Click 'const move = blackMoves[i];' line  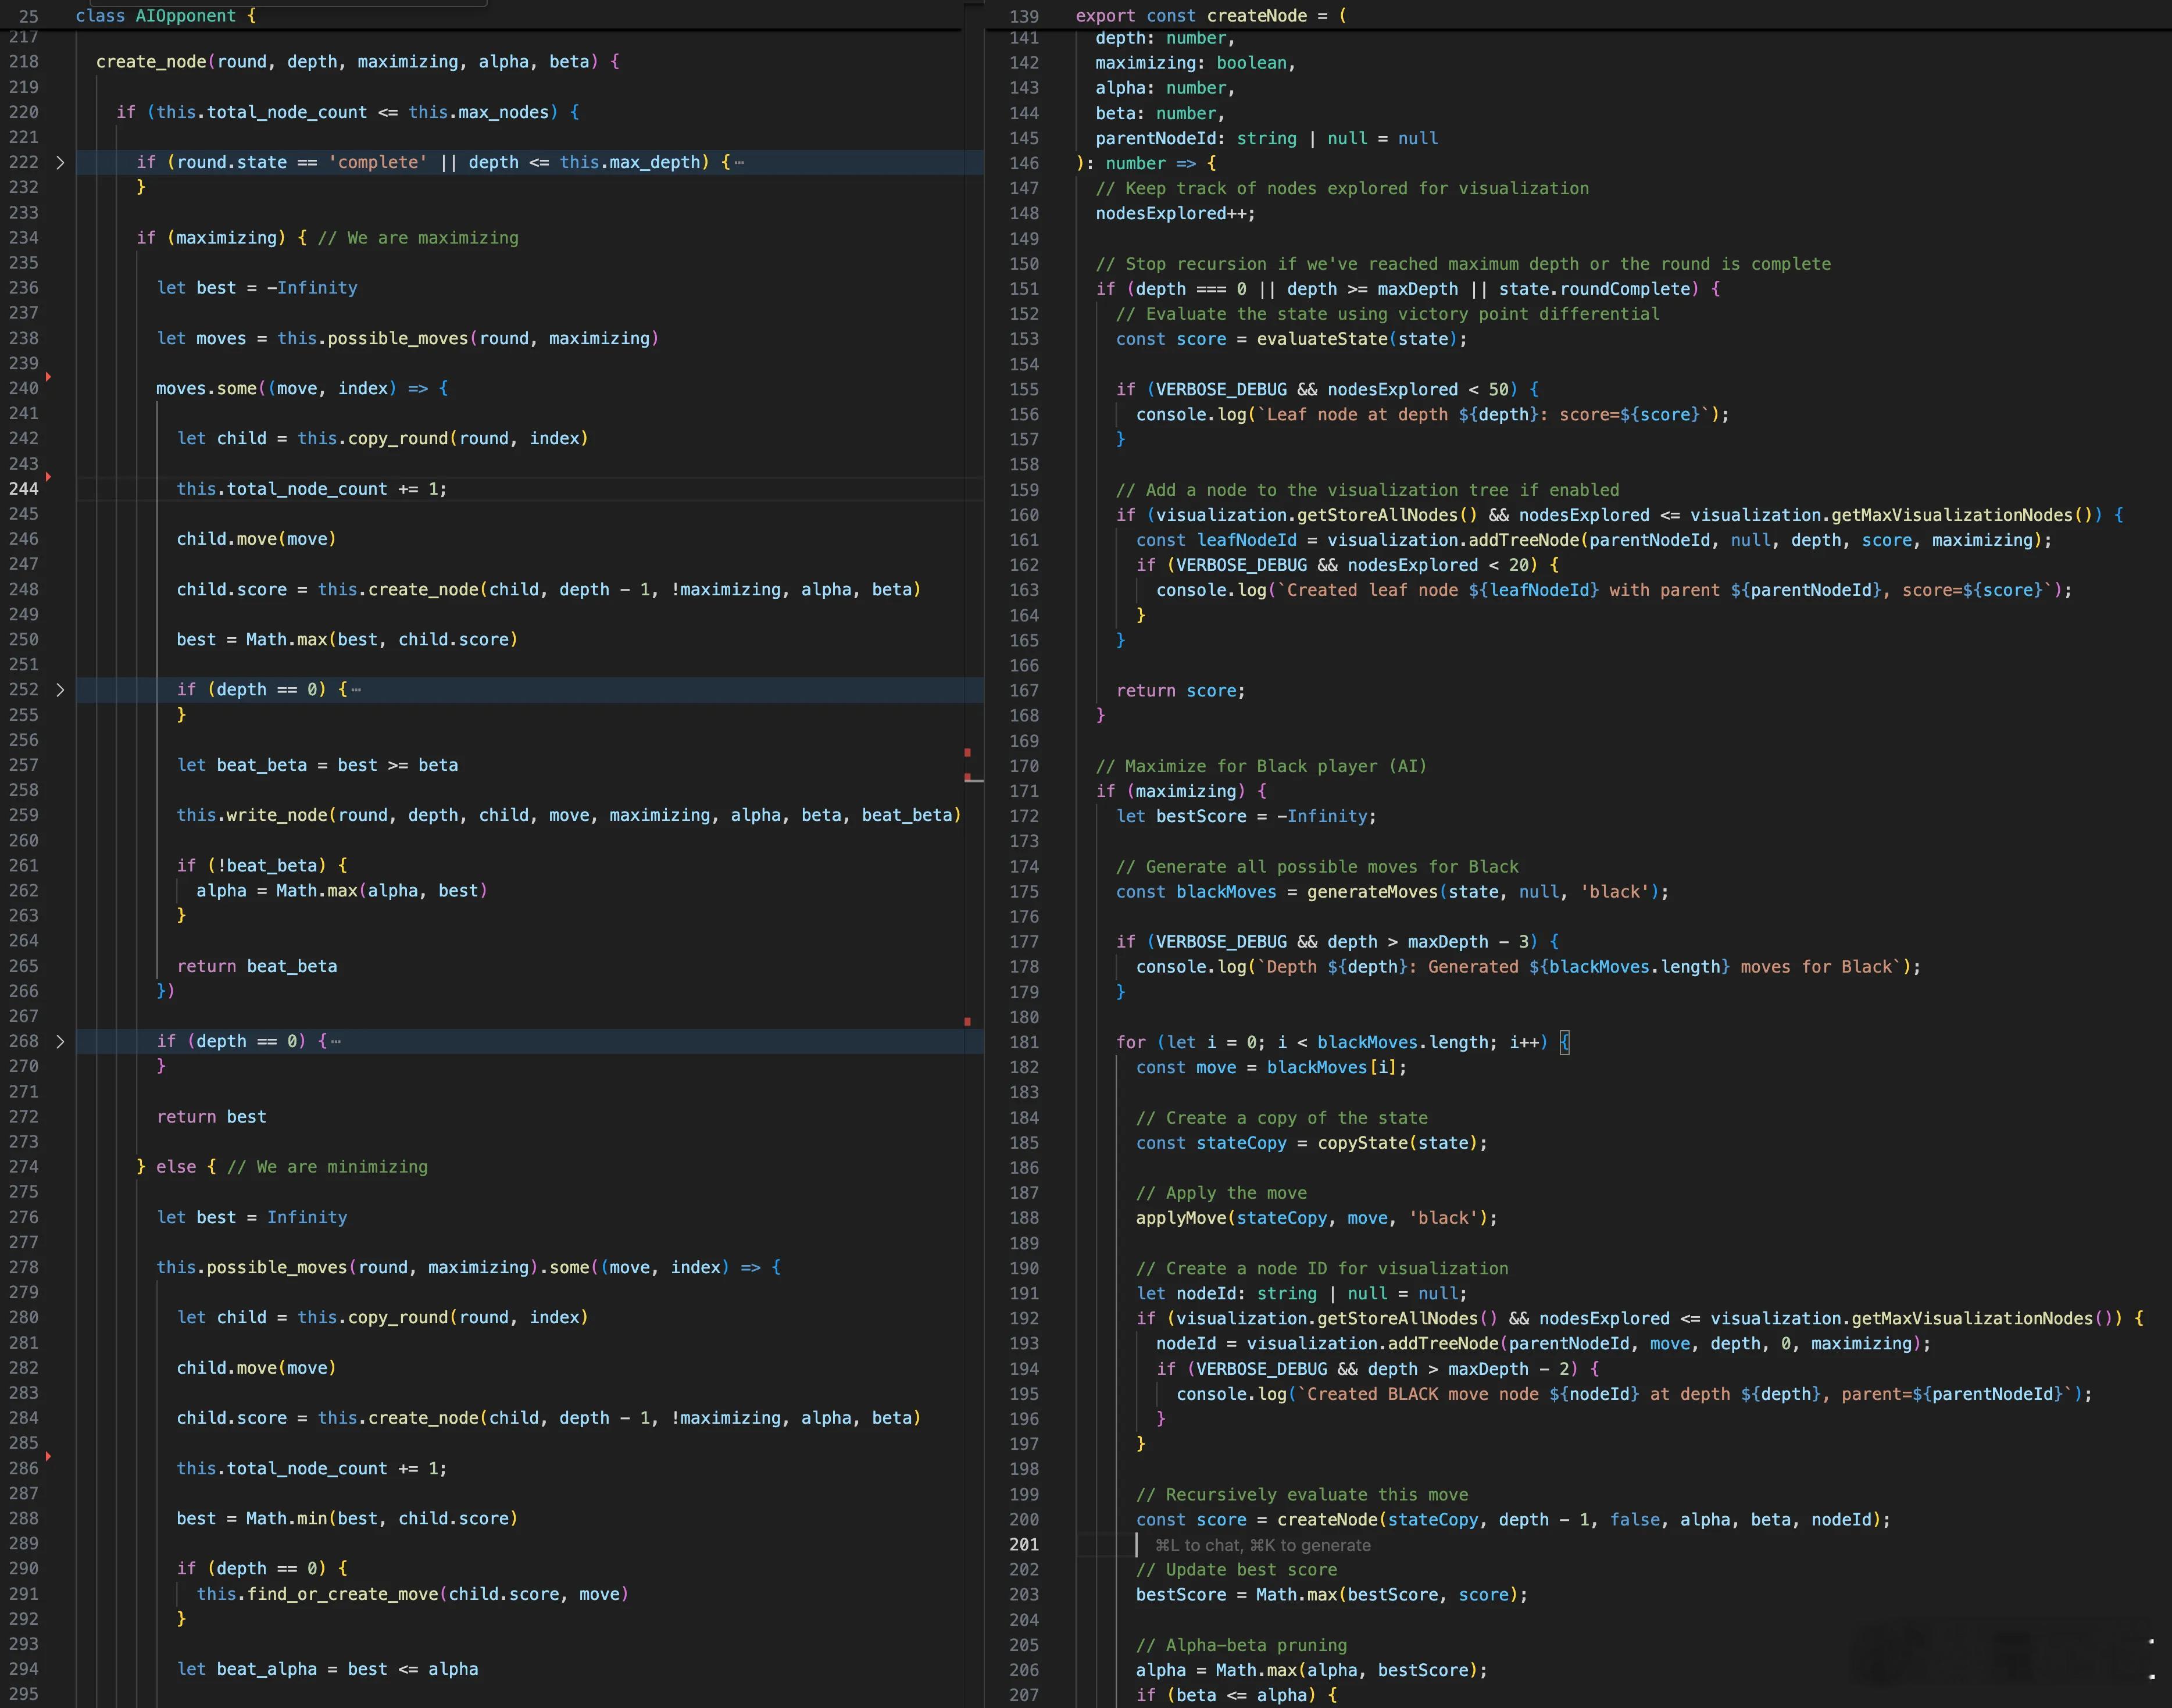[1271, 1067]
